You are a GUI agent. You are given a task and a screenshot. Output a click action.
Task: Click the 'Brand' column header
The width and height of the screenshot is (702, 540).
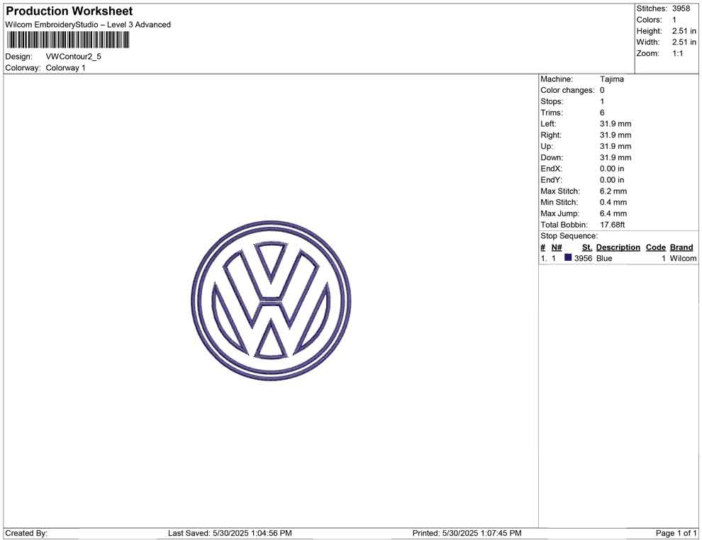[x=681, y=247]
